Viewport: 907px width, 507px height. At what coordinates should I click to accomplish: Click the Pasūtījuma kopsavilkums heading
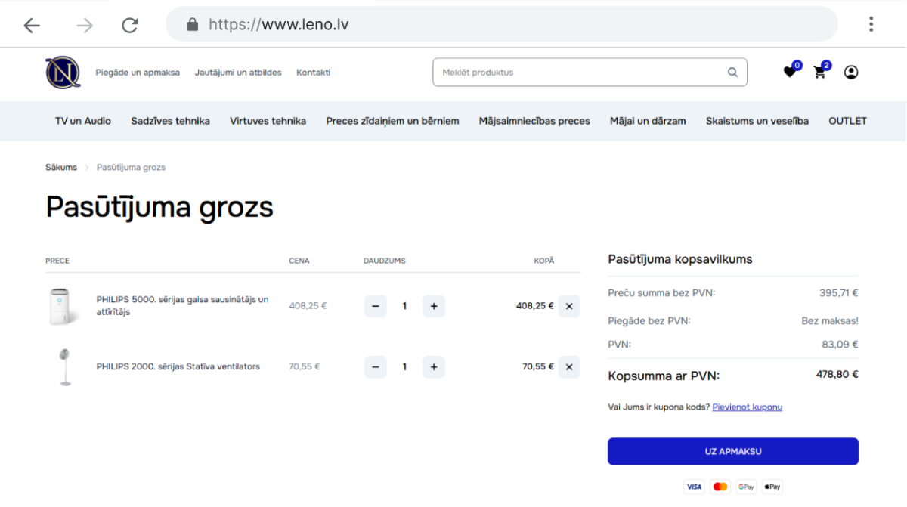coord(680,259)
